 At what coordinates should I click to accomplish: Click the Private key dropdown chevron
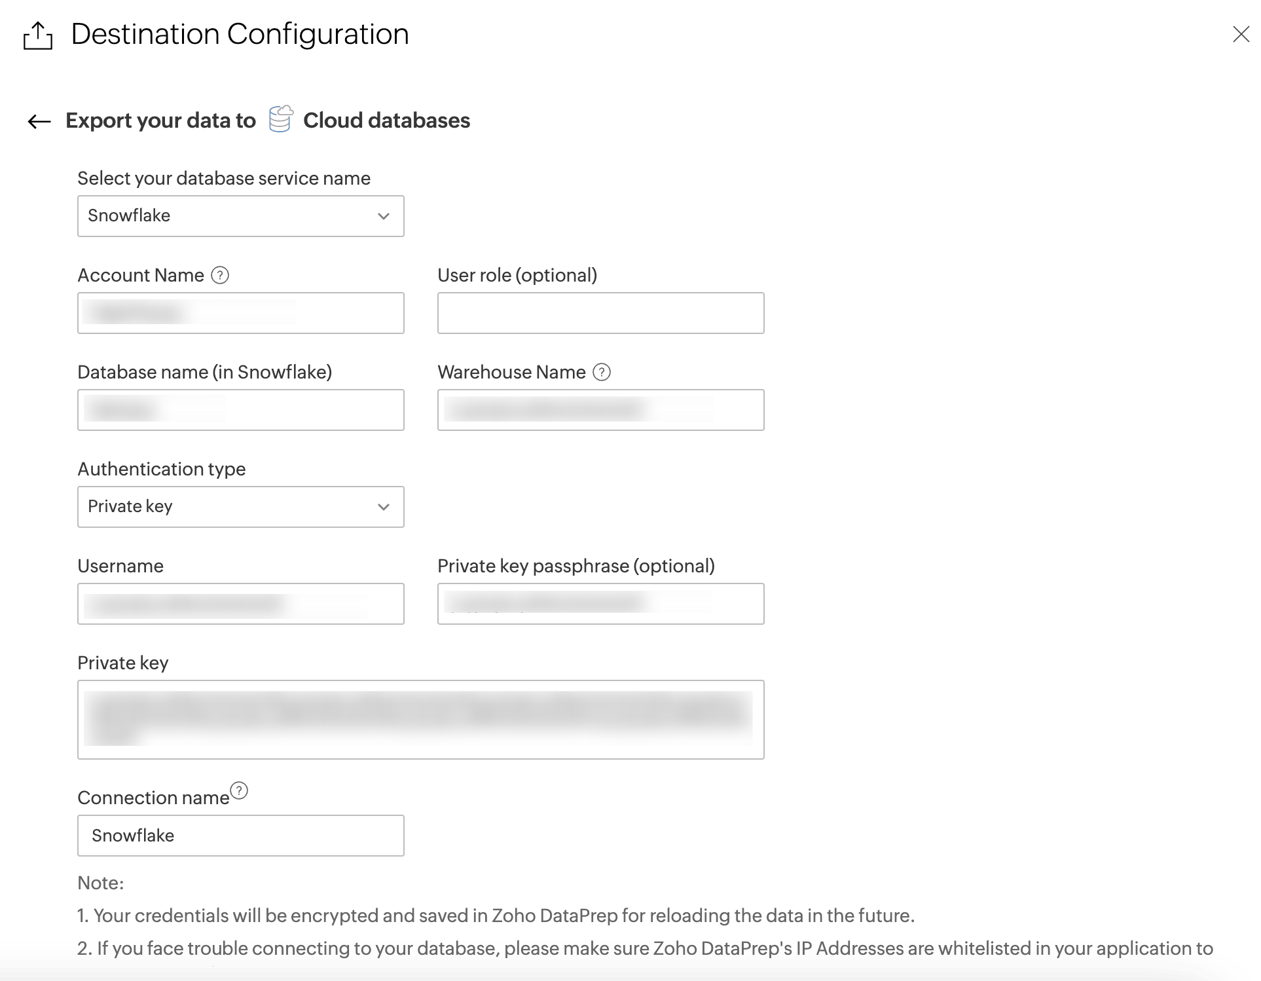pos(384,507)
